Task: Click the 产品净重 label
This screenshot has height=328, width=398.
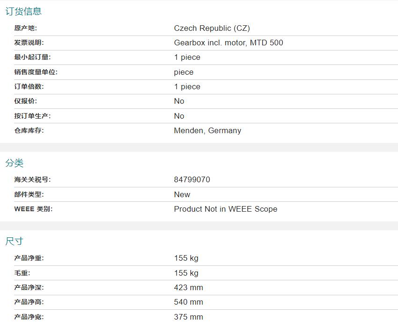Action: (x=29, y=258)
